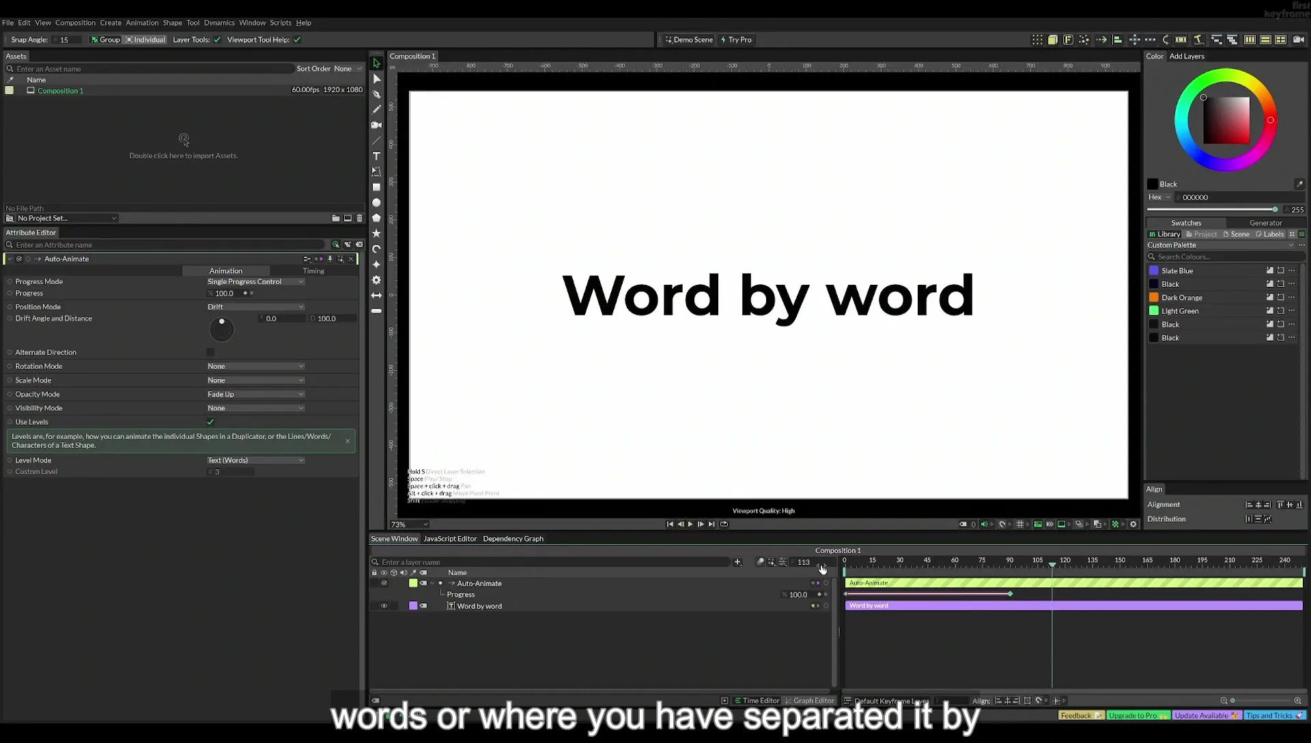Viewport: 1311px width, 743px height.
Task: Pick the Star shape tool
Action: pos(376,234)
